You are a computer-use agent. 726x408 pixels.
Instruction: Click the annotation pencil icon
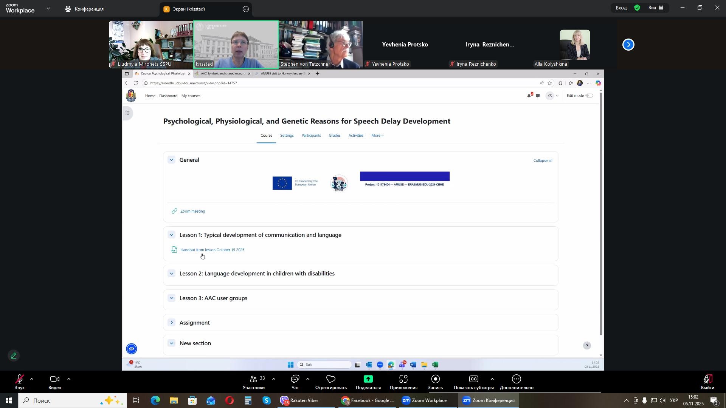point(14,356)
